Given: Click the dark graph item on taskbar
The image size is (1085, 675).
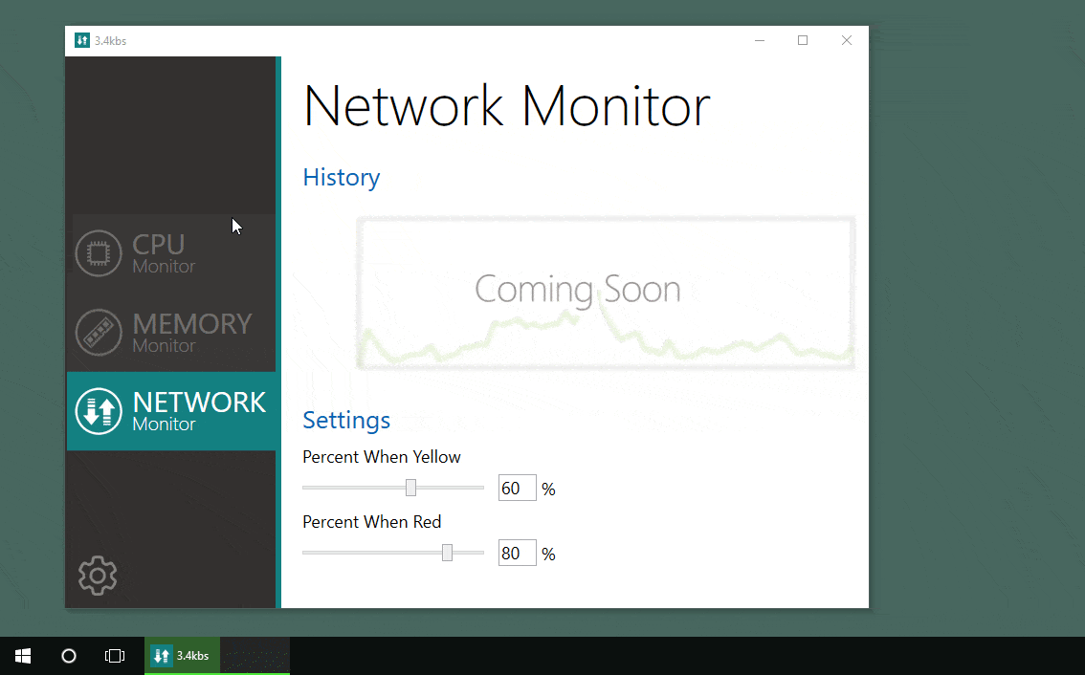Looking at the screenshot, I should click(x=255, y=656).
